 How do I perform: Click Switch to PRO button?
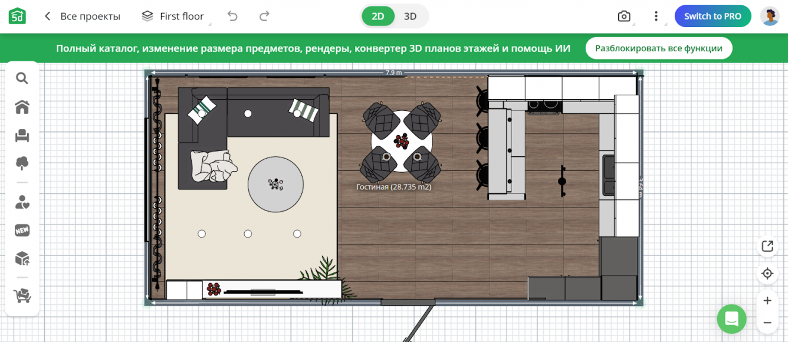[x=713, y=17]
